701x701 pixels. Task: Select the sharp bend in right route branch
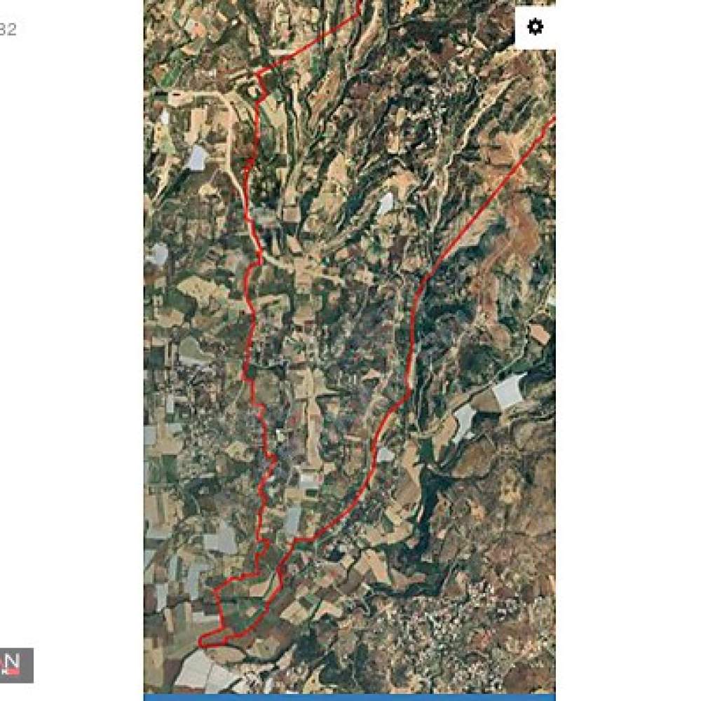pos(409,389)
